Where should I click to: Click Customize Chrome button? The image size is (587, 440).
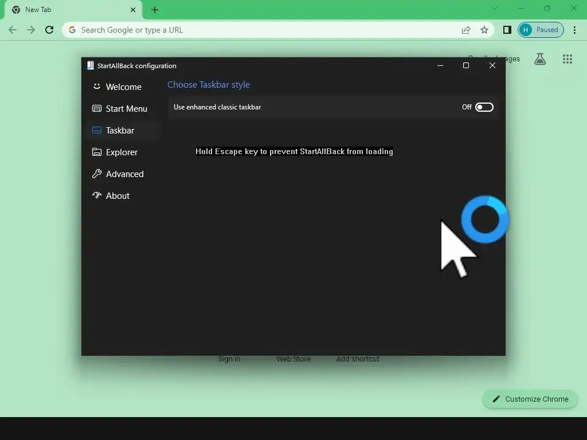(x=530, y=399)
